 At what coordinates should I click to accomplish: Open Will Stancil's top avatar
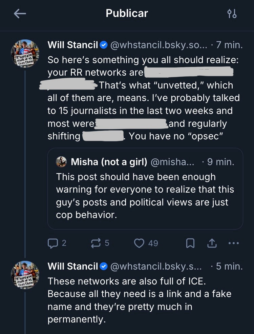(x=25, y=53)
